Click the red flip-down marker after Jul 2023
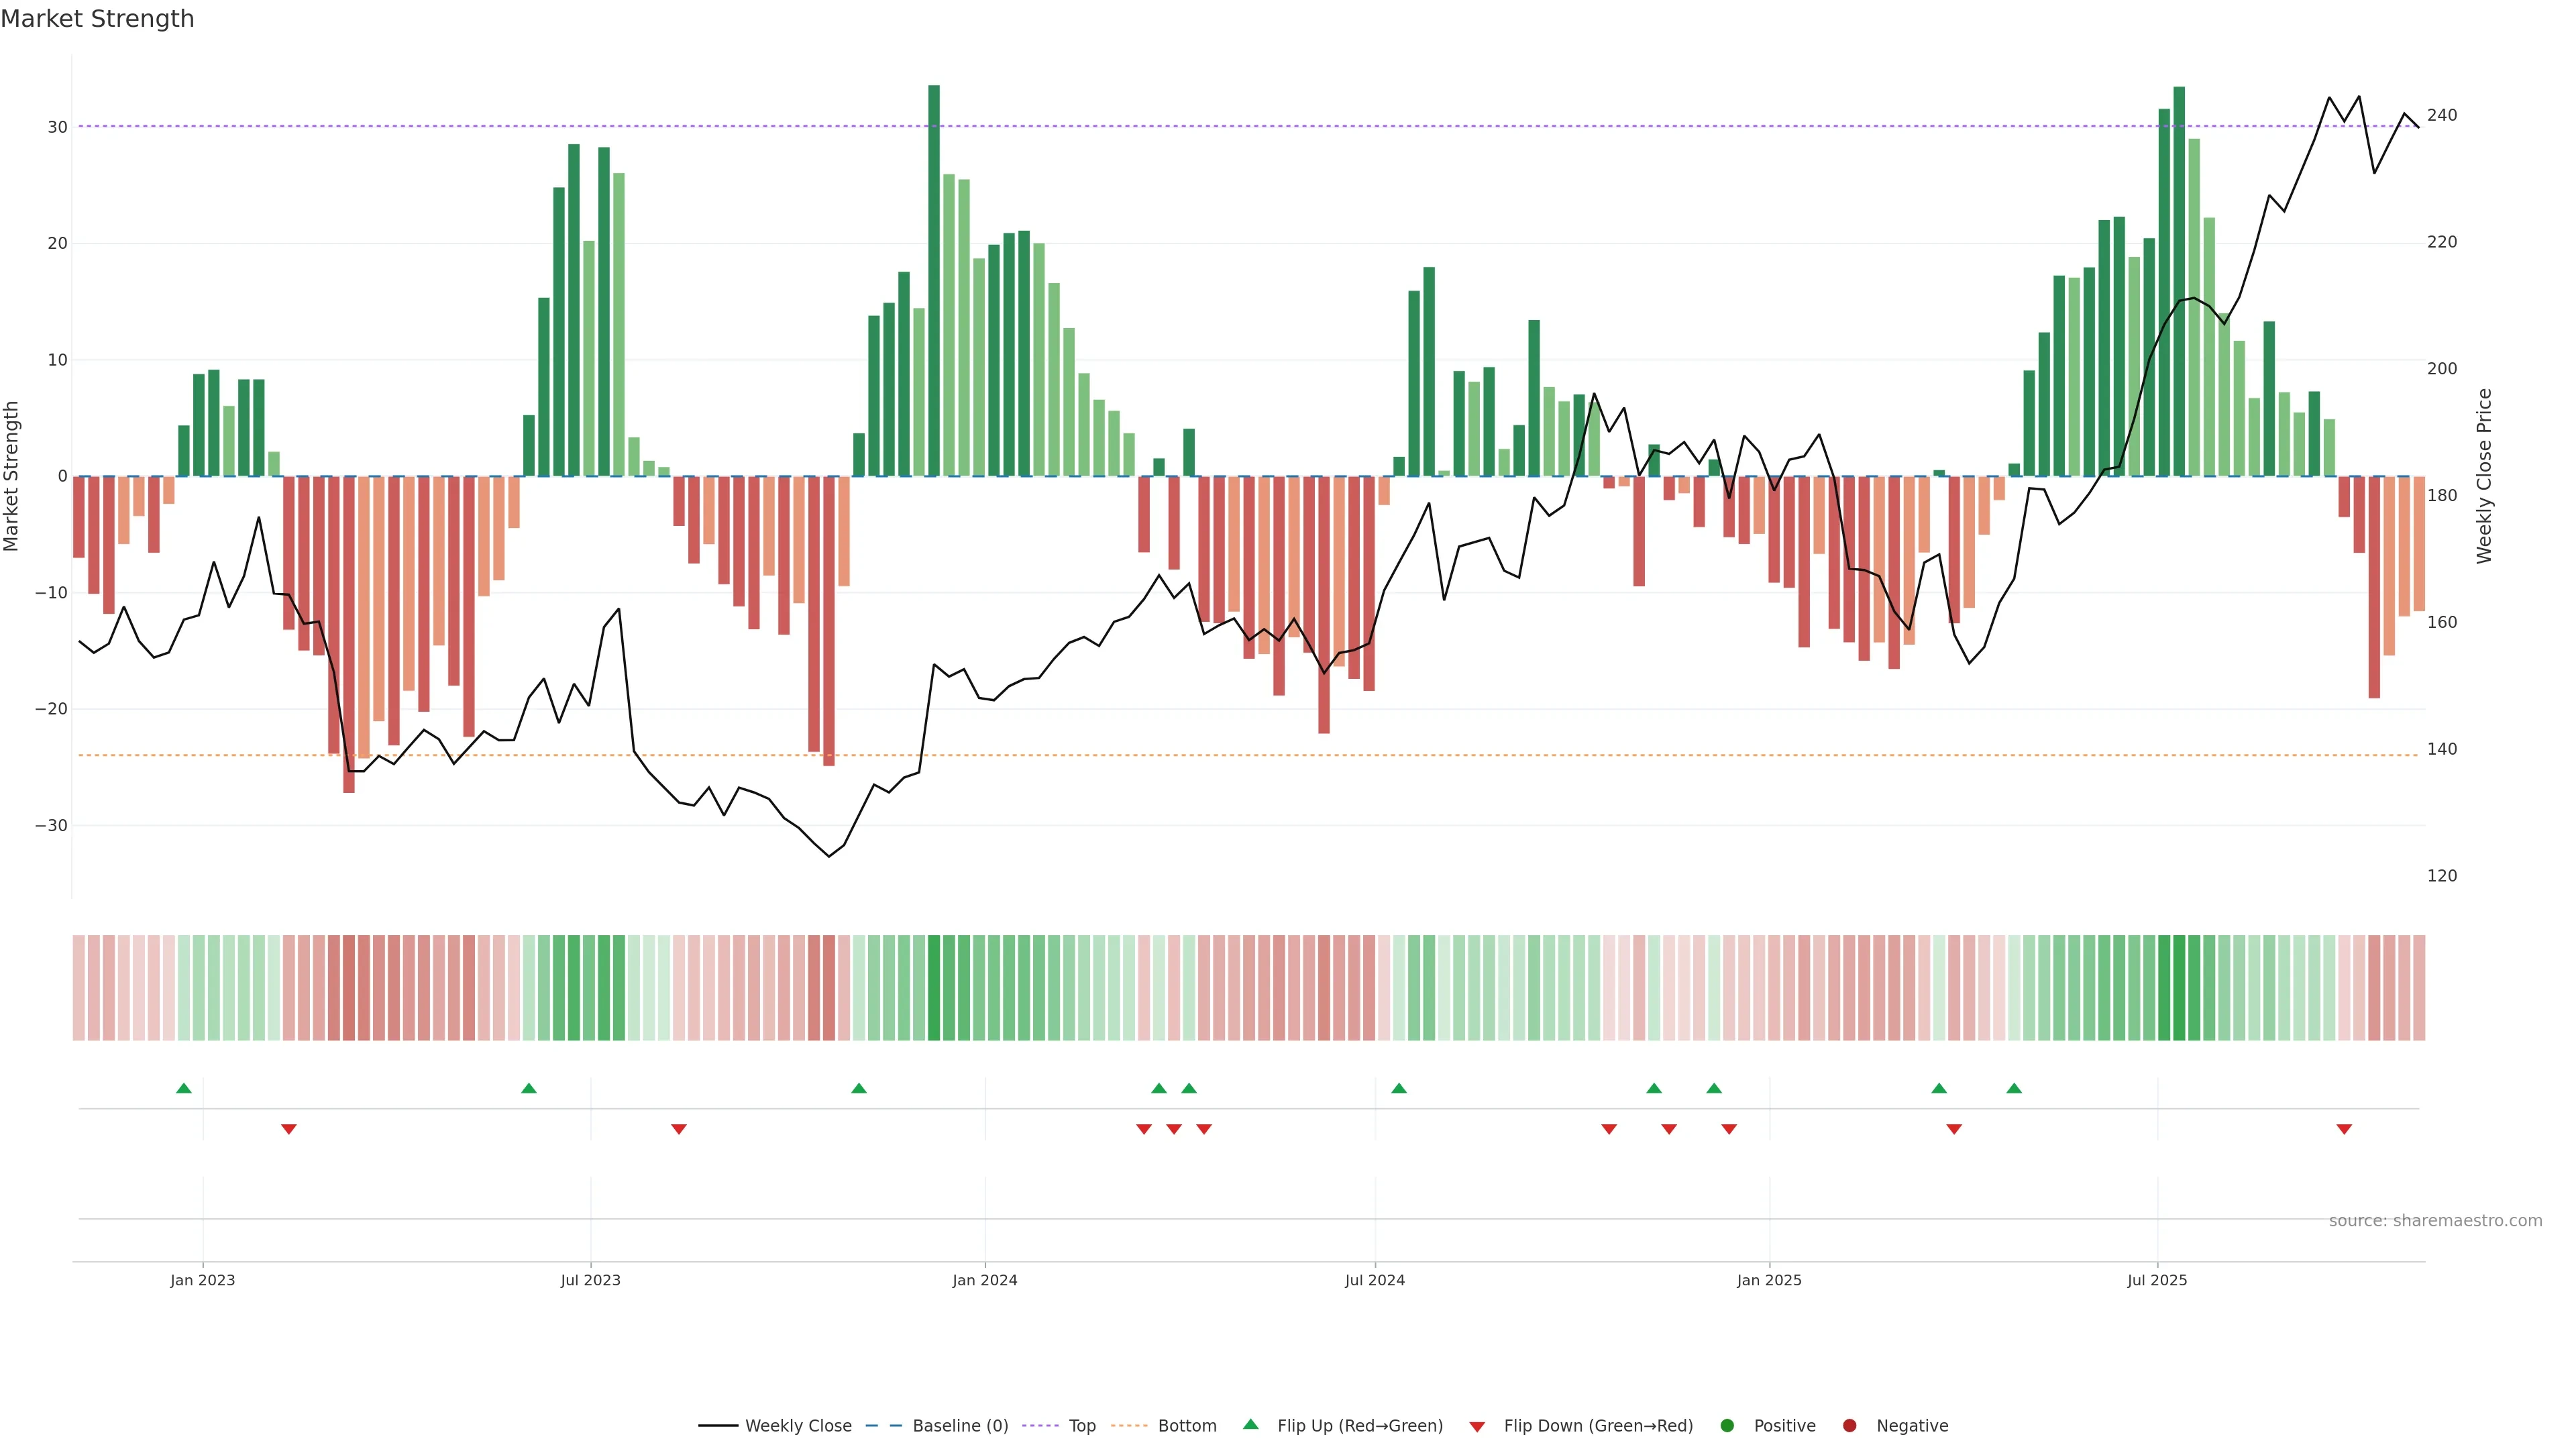2576x1449 pixels. (x=679, y=1129)
